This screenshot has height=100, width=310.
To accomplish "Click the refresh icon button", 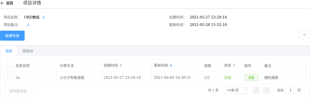I will [304, 35].
